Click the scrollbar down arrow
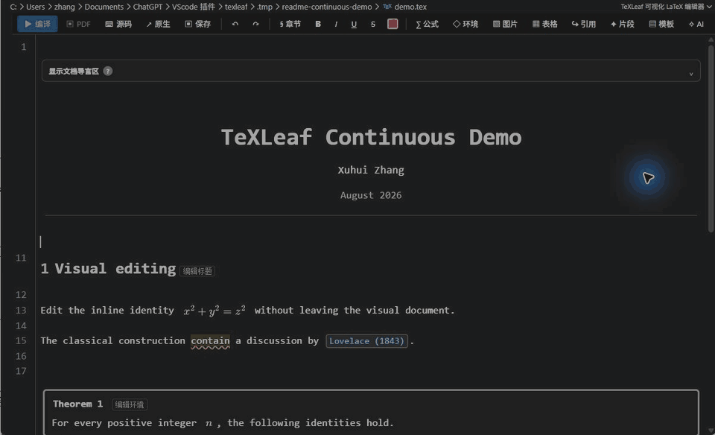 (711, 430)
